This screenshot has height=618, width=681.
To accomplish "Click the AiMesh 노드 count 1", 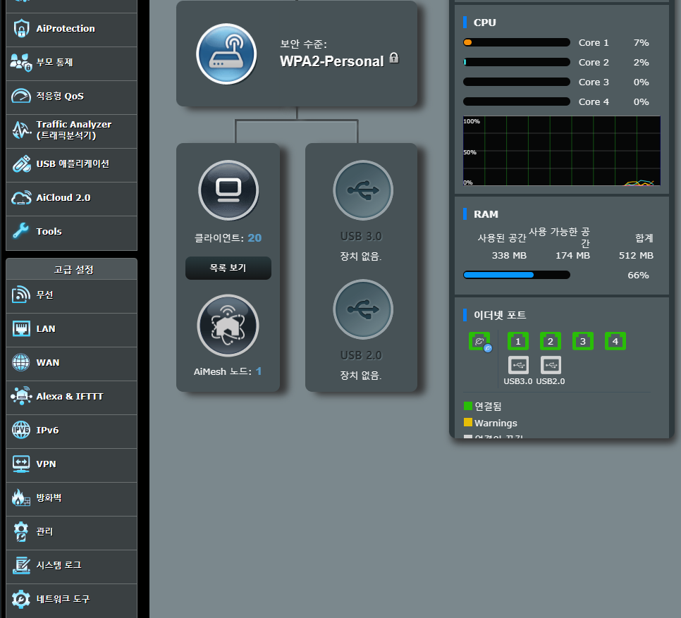I will click(259, 371).
